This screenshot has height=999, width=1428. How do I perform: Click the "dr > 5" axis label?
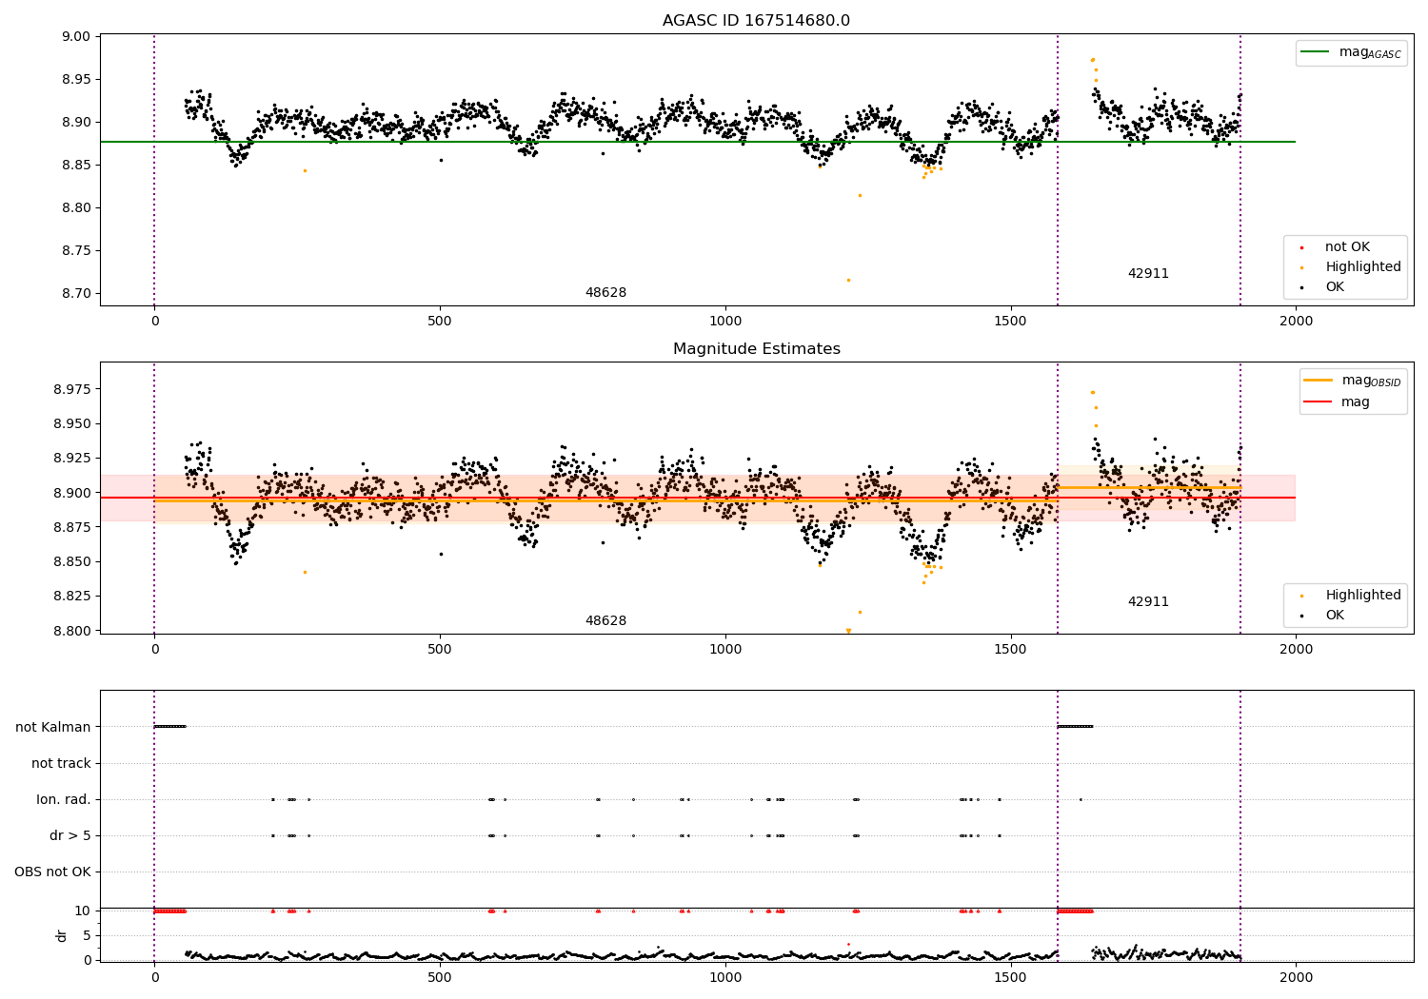point(70,835)
